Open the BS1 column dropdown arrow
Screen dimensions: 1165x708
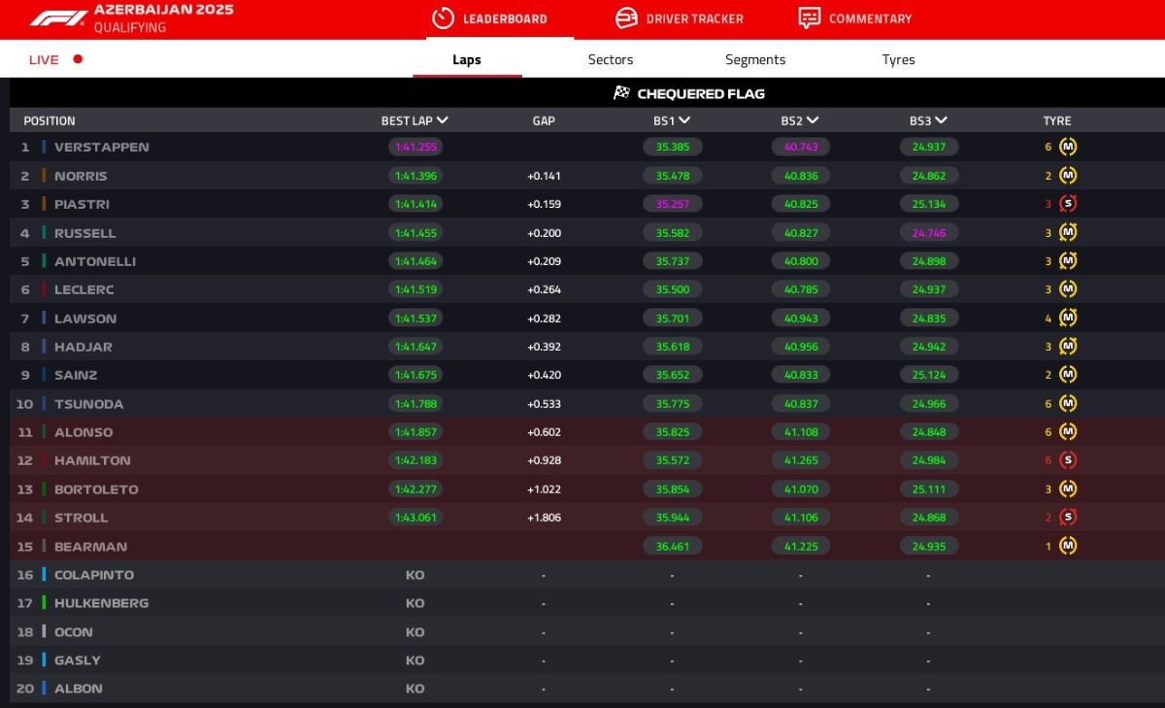point(684,120)
